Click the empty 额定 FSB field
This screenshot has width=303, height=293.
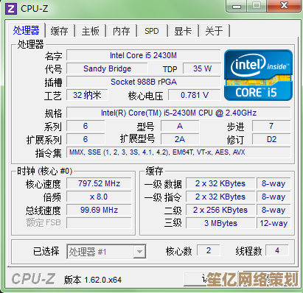point(99,223)
